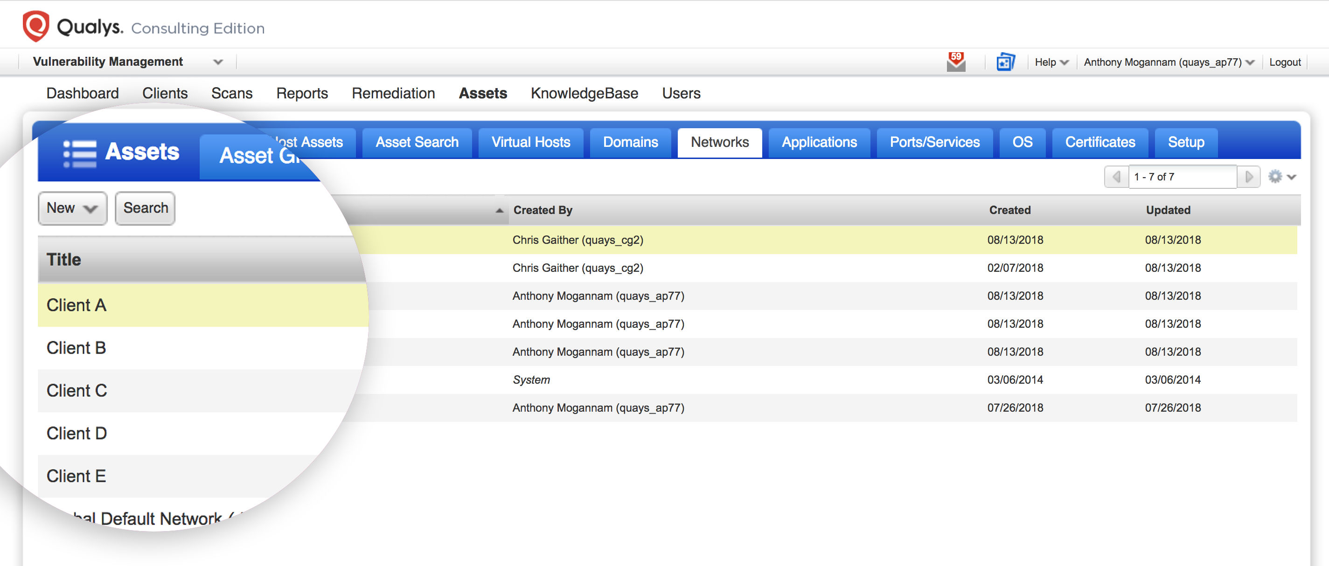Click the System creator cell

point(531,380)
